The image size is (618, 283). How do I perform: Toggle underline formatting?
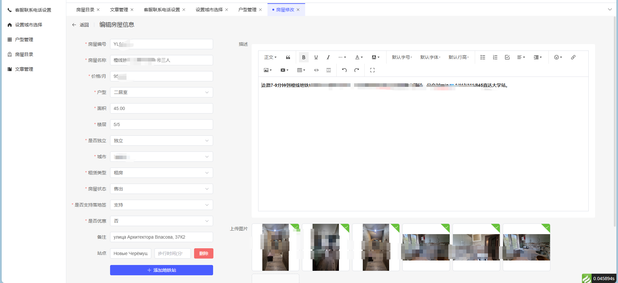pyautogui.click(x=316, y=57)
